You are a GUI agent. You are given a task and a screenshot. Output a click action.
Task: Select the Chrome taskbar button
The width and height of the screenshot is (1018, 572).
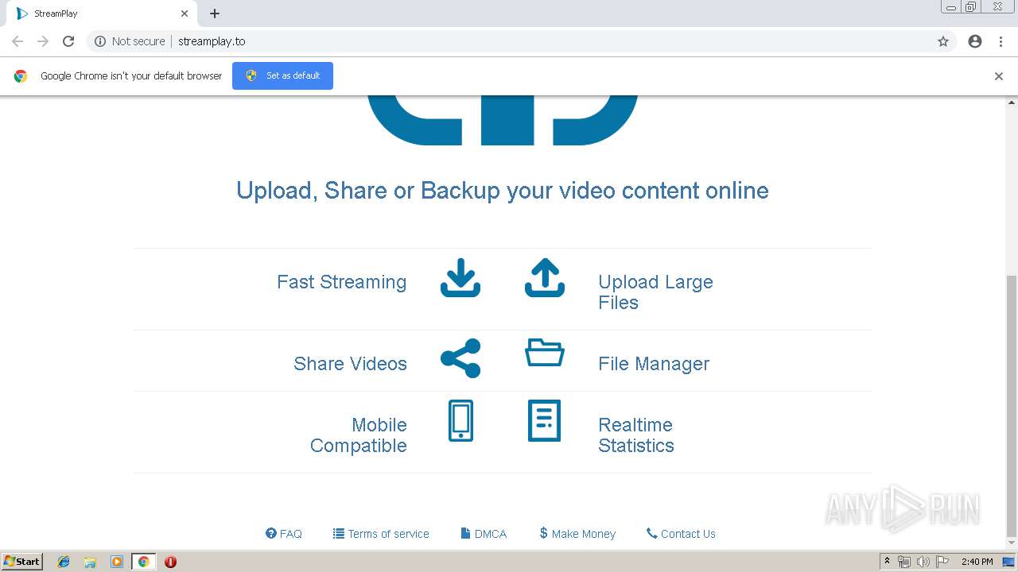point(143,562)
